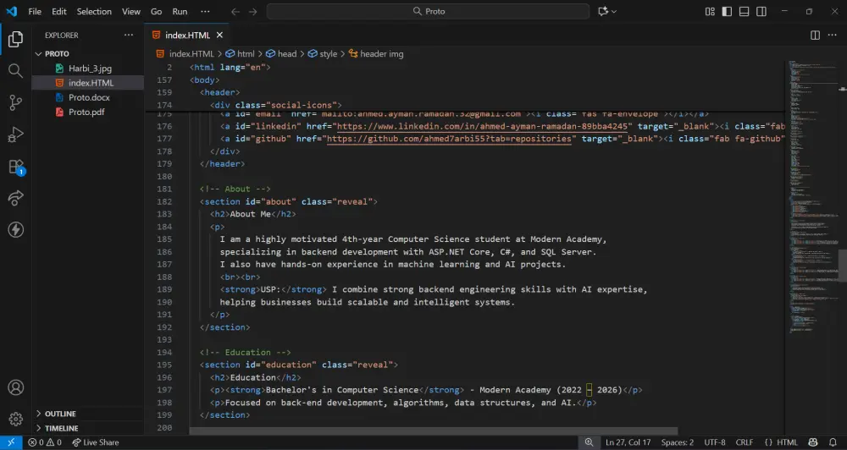Expand the OUTLINE section
847x450 pixels.
(60, 414)
